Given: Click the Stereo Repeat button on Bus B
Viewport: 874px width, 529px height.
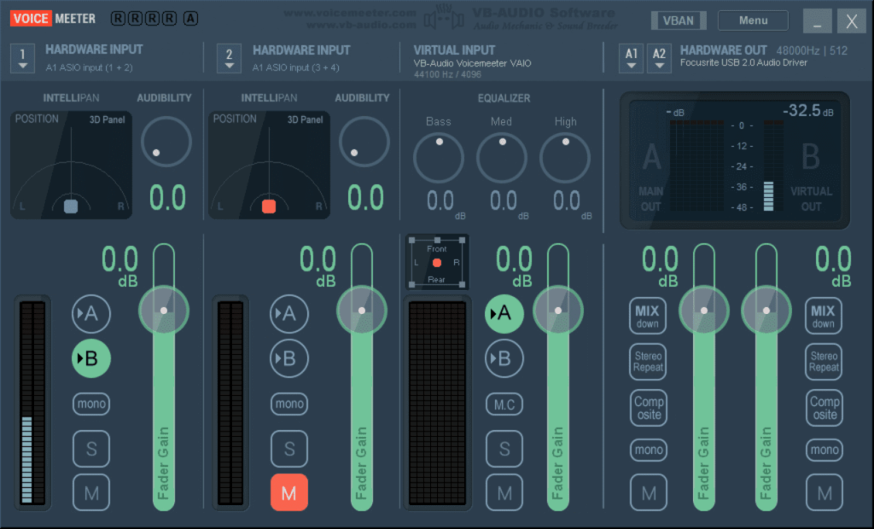Looking at the screenshot, I should pyautogui.click(x=823, y=361).
